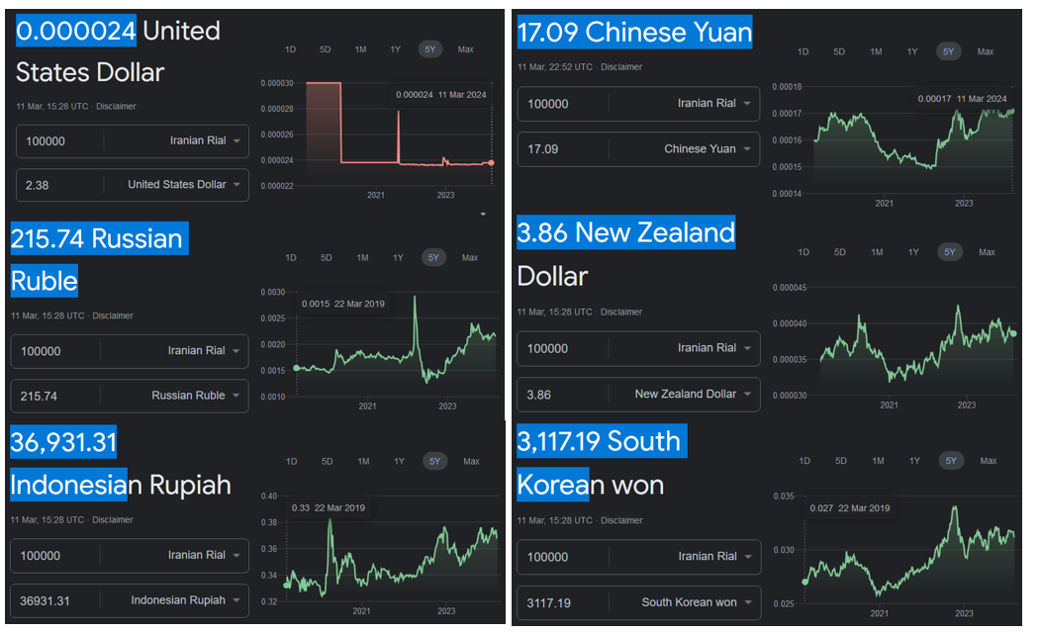Expand Chinese Yuan currency selector

[x=707, y=148]
